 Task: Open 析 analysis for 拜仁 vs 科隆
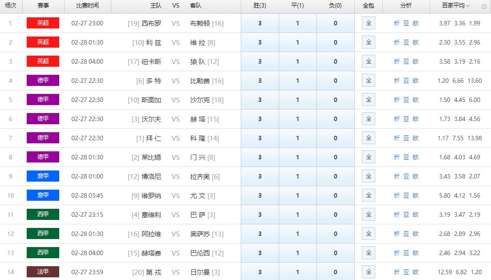pos(397,138)
